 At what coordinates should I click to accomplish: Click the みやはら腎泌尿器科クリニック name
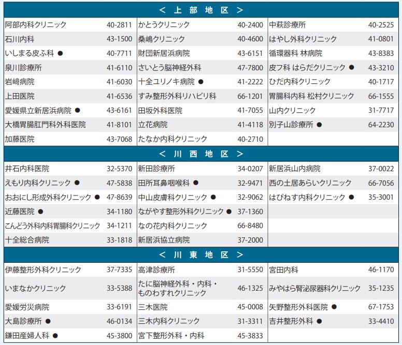[x=314, y=289]
